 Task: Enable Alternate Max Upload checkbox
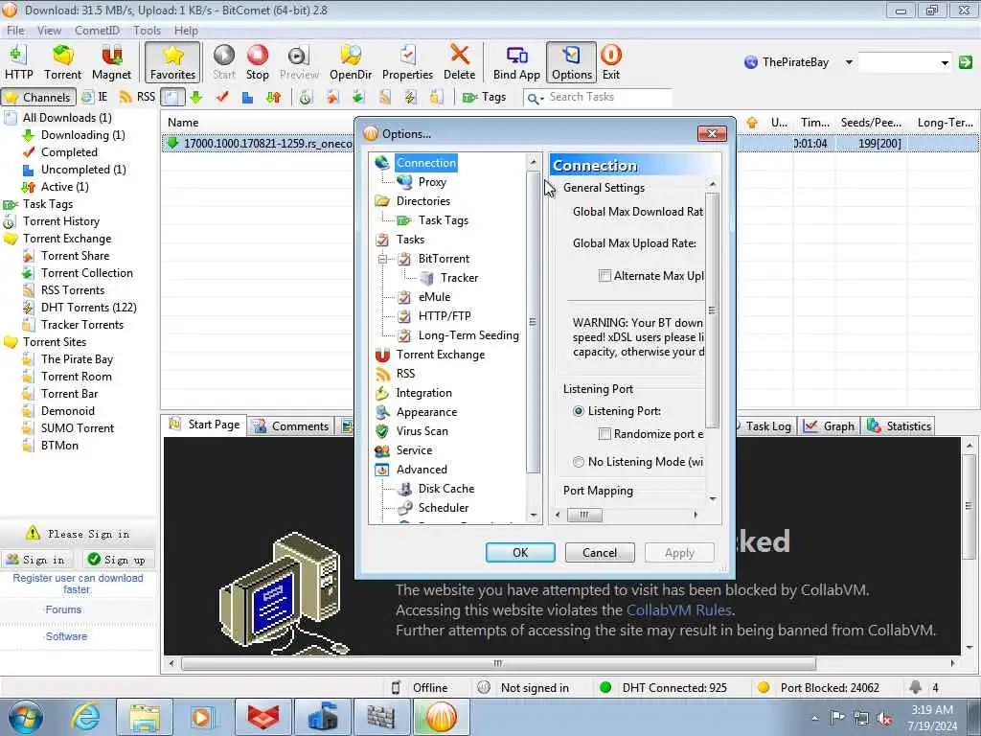(x=605, y=275)
